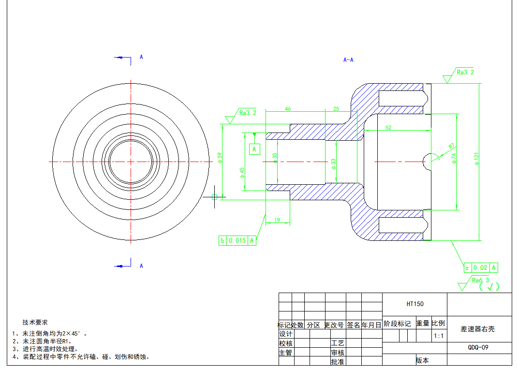518x370 pixels.
Task: Select the 0.015 geometric tolerance frame
Action: [237, 240]
